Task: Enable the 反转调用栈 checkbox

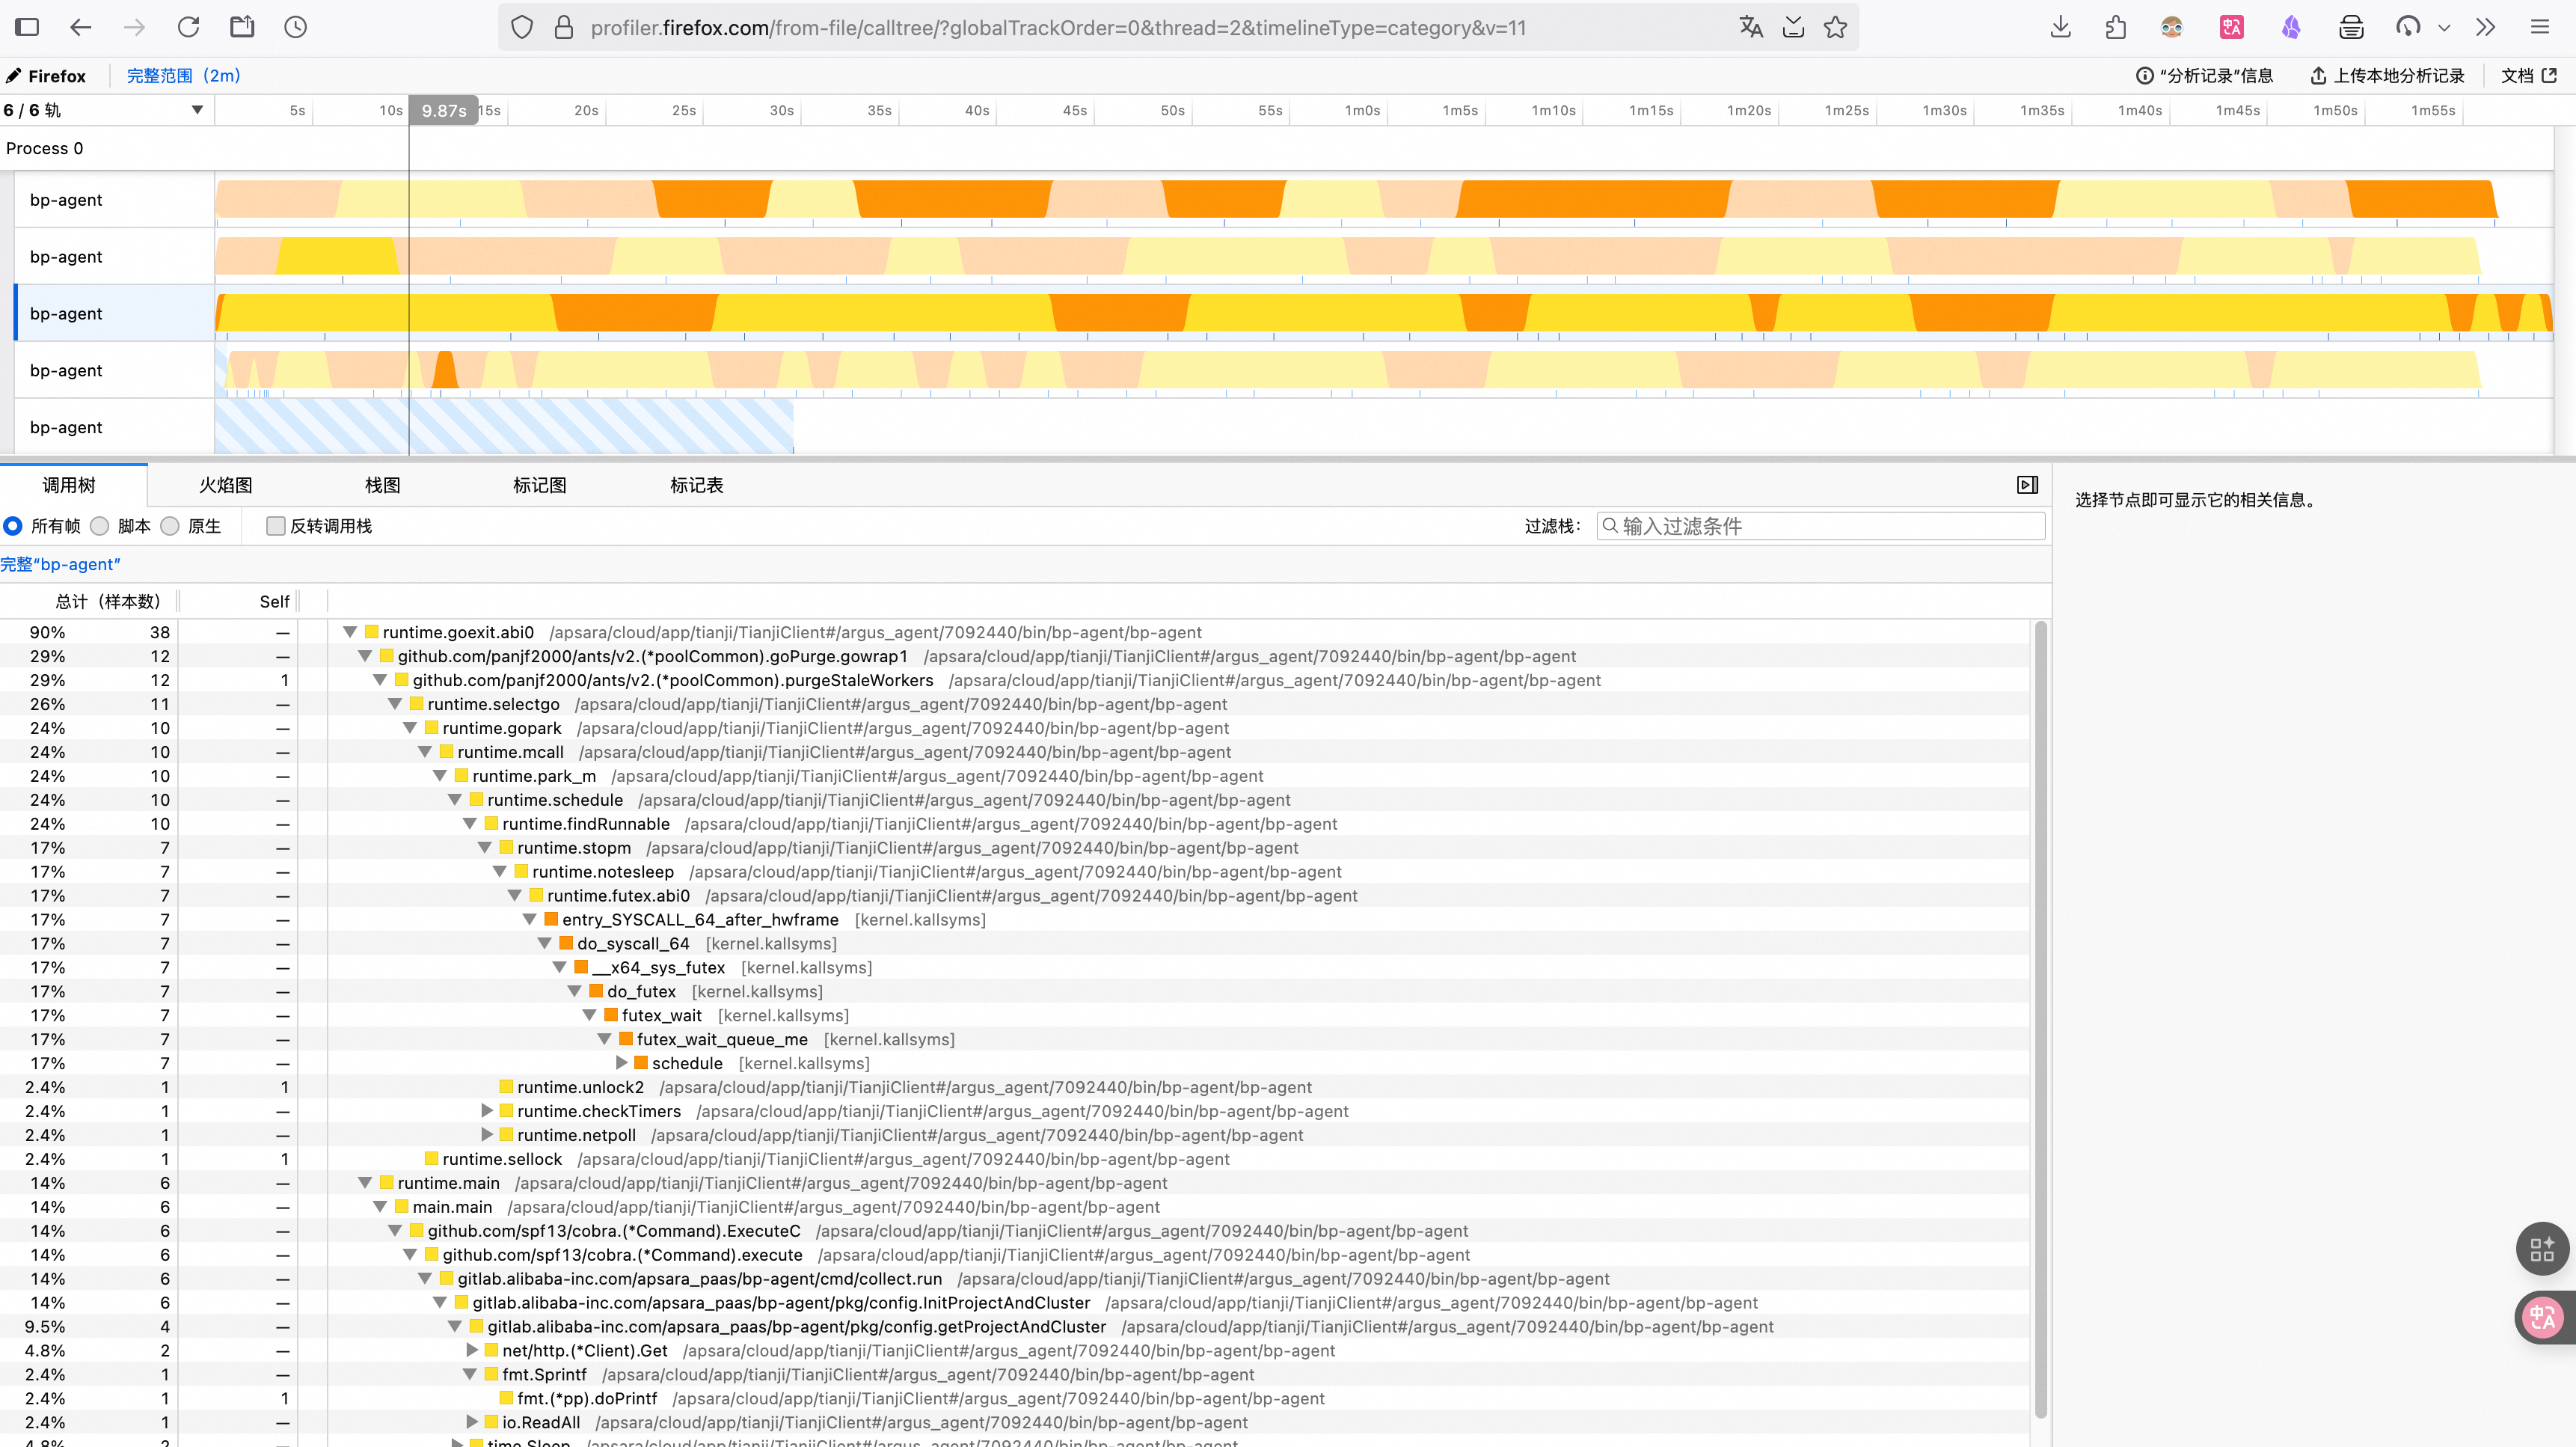Action: 276,526
